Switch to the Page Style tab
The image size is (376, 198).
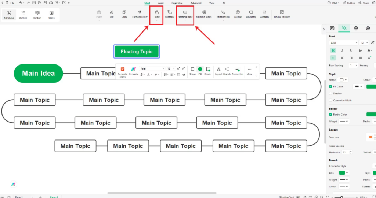(x=177, y=3)
